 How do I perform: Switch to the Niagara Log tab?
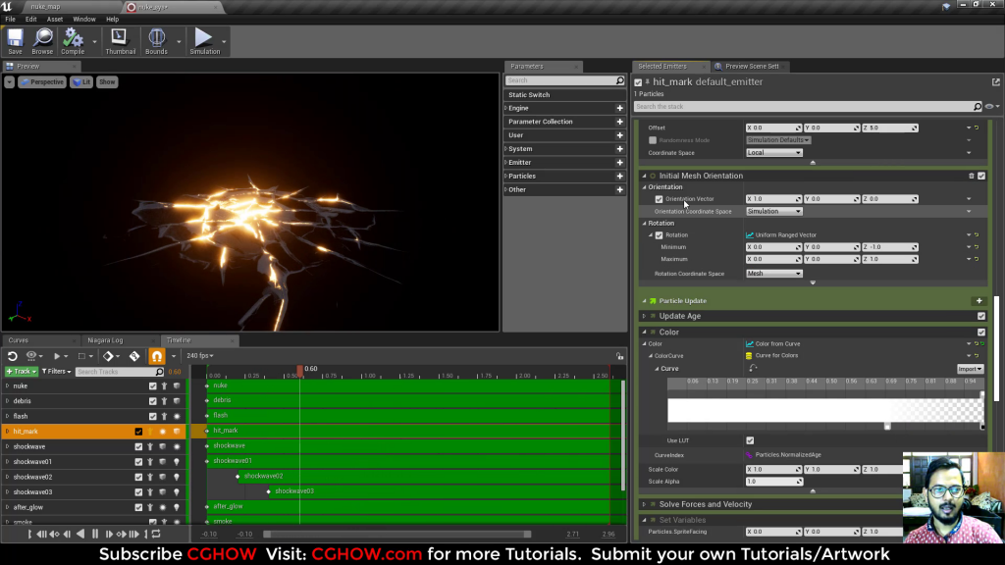103,340
